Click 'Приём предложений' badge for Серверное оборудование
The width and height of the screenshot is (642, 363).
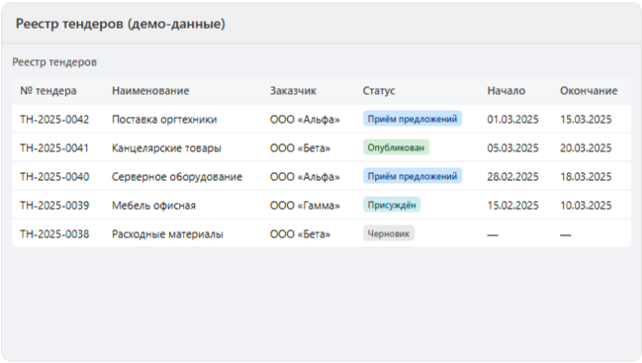(413, 176)
